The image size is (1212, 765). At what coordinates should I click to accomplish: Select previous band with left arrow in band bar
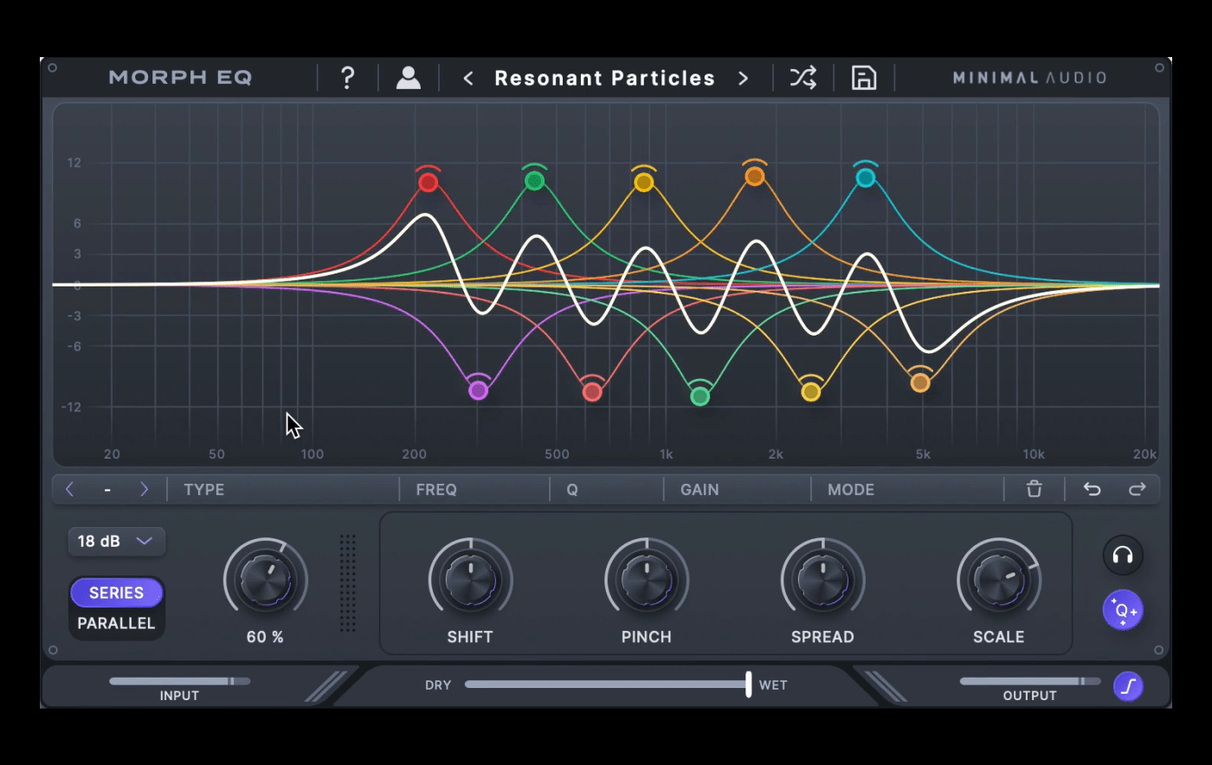pos(70,489)
